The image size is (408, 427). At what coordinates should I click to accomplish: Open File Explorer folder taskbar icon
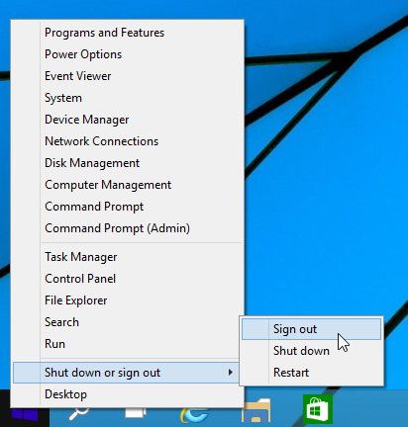255,410
